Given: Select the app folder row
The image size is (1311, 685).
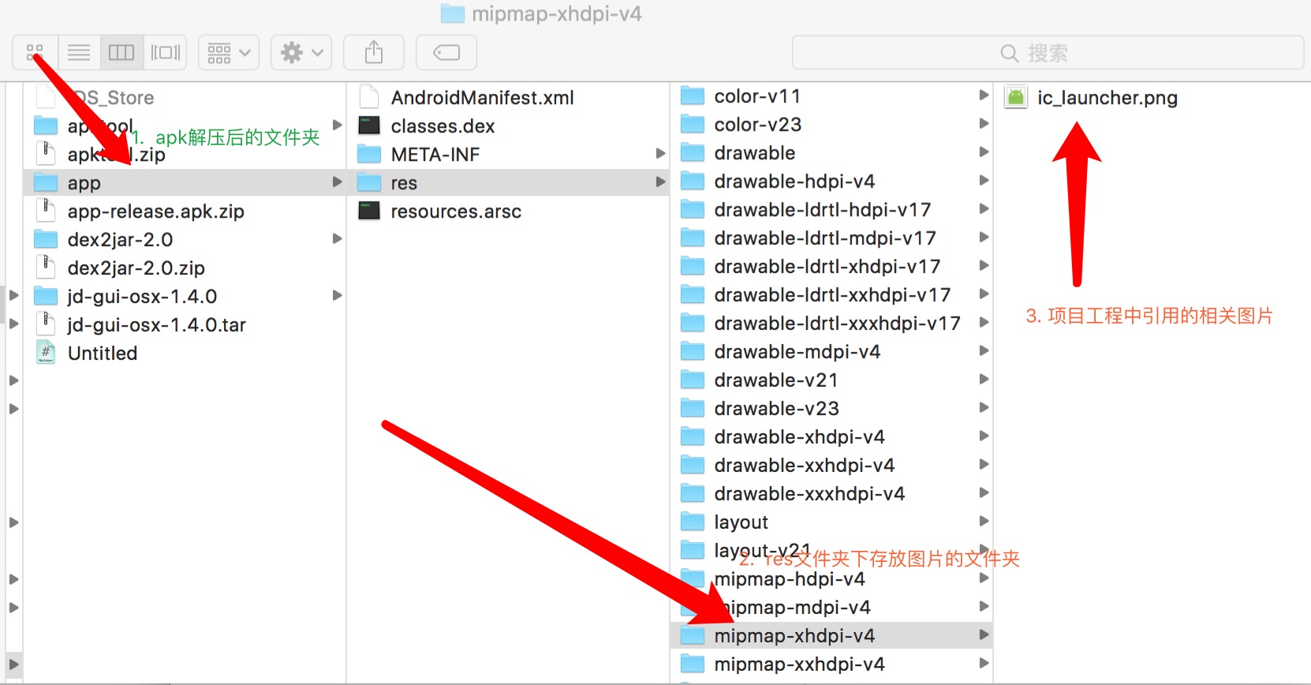Looking at the screenshot, I should (x=185, y=183).
